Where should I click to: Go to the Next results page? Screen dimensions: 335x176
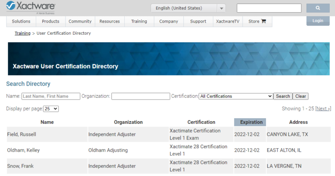point(323,109)
